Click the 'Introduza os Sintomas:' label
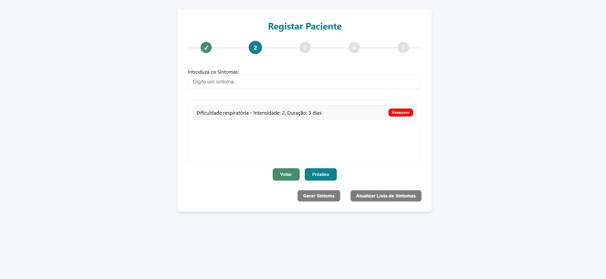 point(213,72)
